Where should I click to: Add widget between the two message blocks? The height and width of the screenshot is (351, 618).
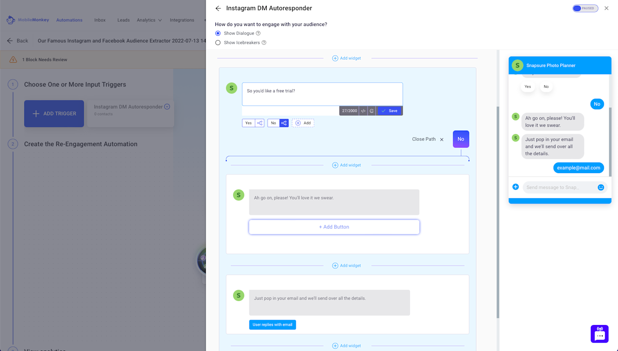(347, 266)
